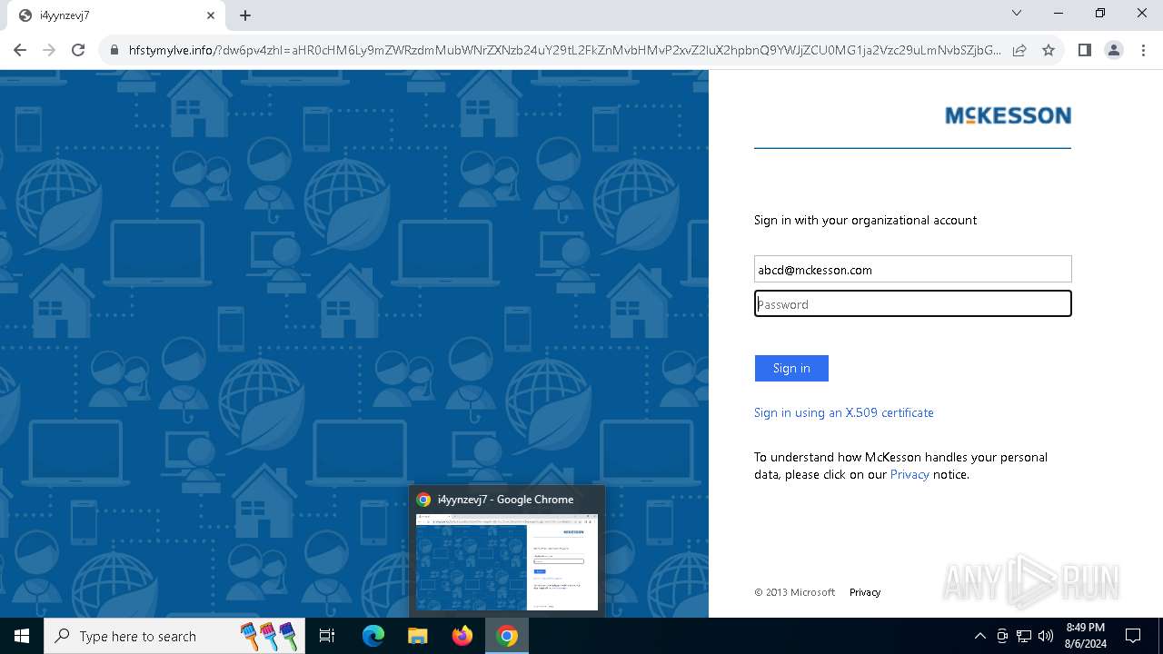
Task: Show hidden system tray icons
Action: (x=979, y=636)
